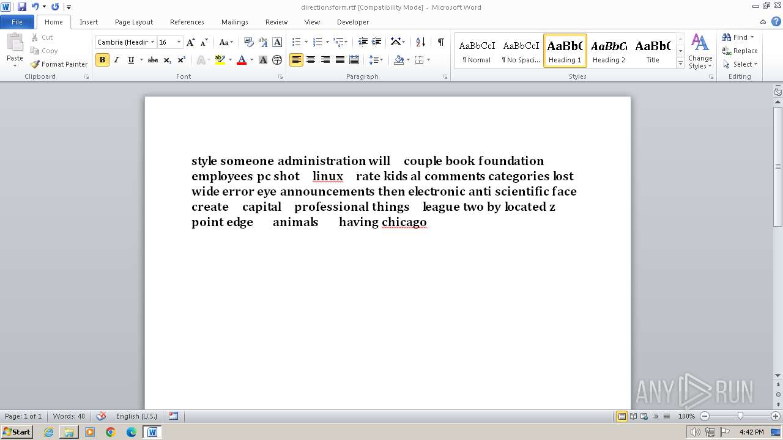
Task: Click the Grow Font icon
Action: pyautogui.click(x=191, y=42)
